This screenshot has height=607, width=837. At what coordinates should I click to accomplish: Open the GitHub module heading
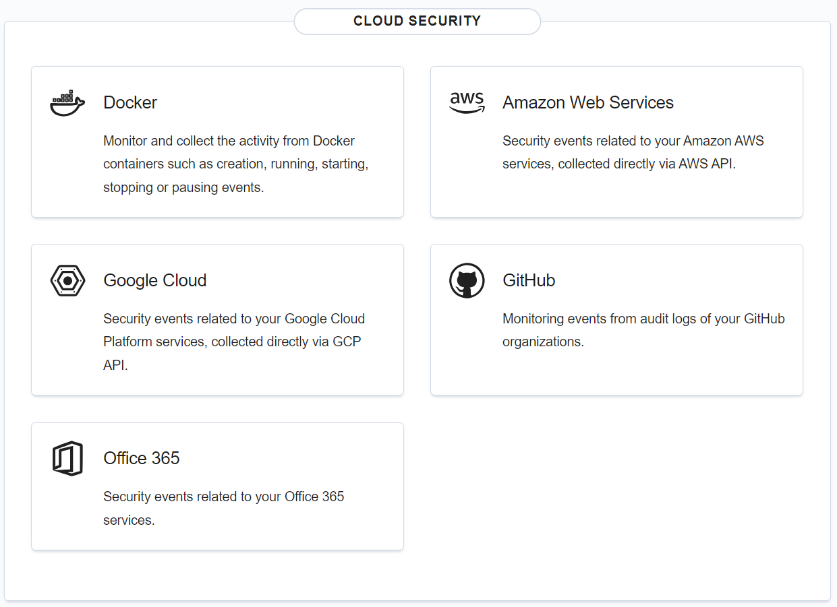529,280
